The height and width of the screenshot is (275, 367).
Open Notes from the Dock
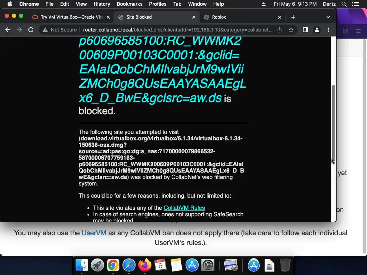click(x=176, y=265)
